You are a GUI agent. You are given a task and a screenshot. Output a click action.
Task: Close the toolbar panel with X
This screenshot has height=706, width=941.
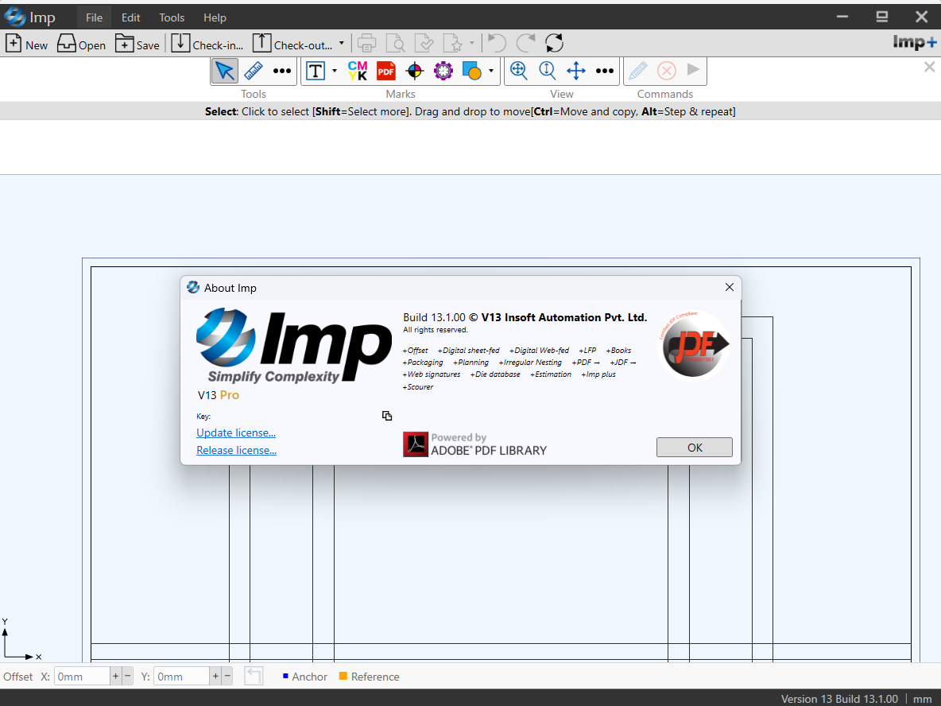929,67
